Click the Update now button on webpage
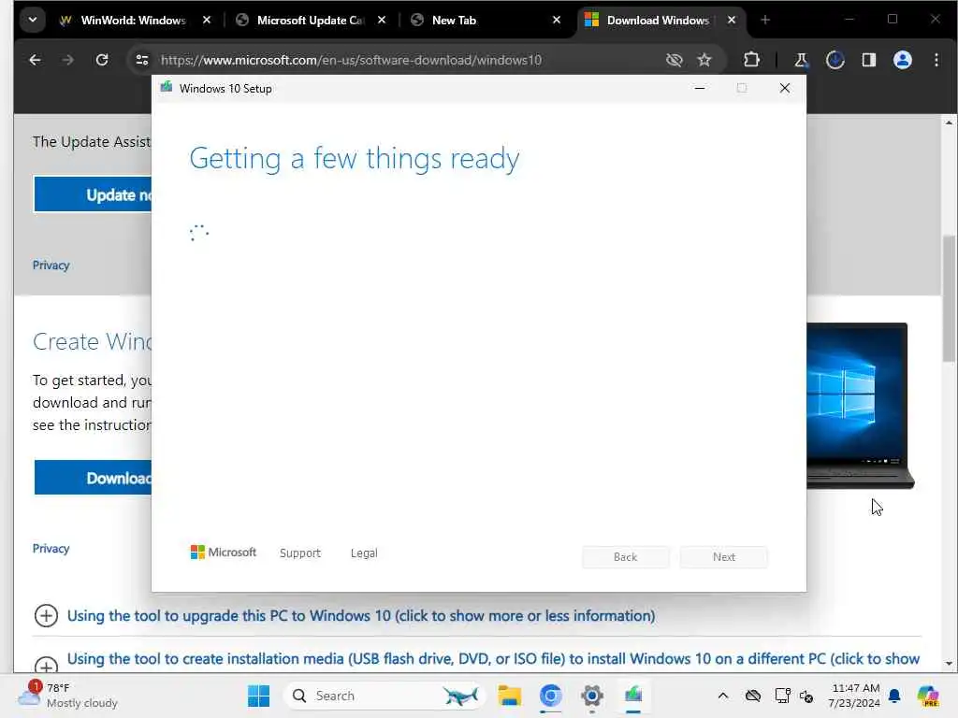Screen dimensions: 958x718 pos(93,194)
